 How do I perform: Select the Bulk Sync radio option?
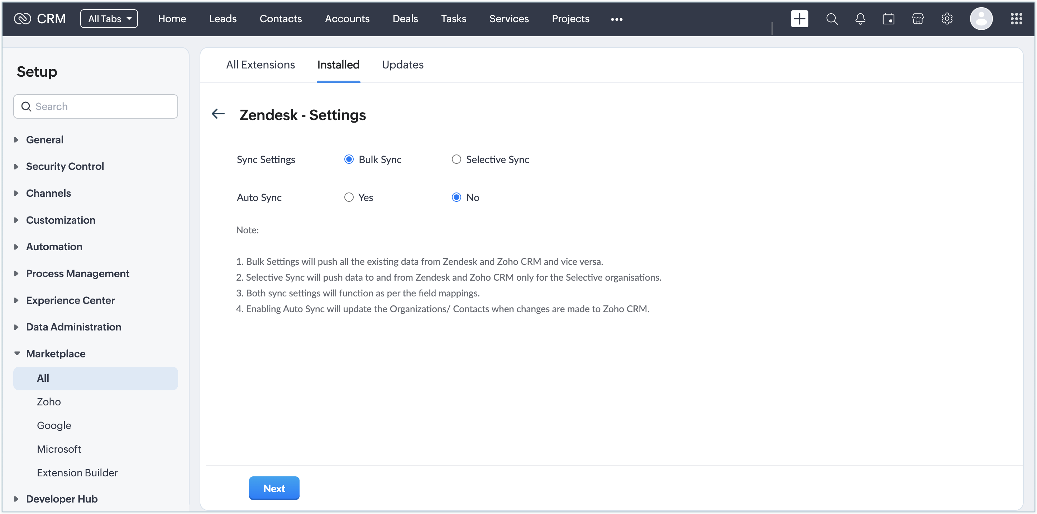349,160
